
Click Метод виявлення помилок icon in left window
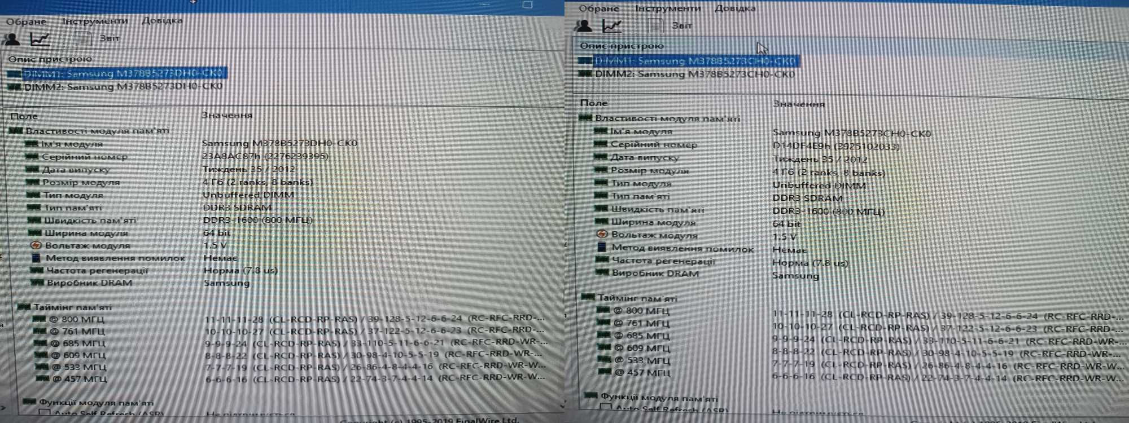[36, 258]
